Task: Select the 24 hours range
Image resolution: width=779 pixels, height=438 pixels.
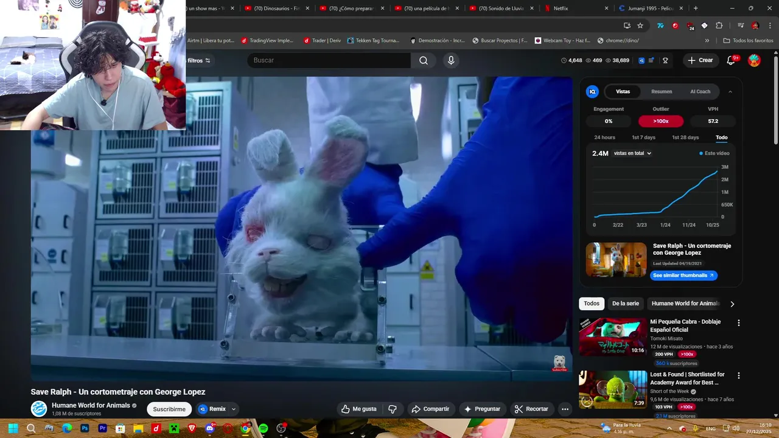Action: click(604, 137)
